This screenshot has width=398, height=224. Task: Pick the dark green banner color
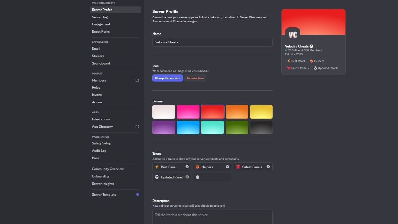tap(237, 127)
